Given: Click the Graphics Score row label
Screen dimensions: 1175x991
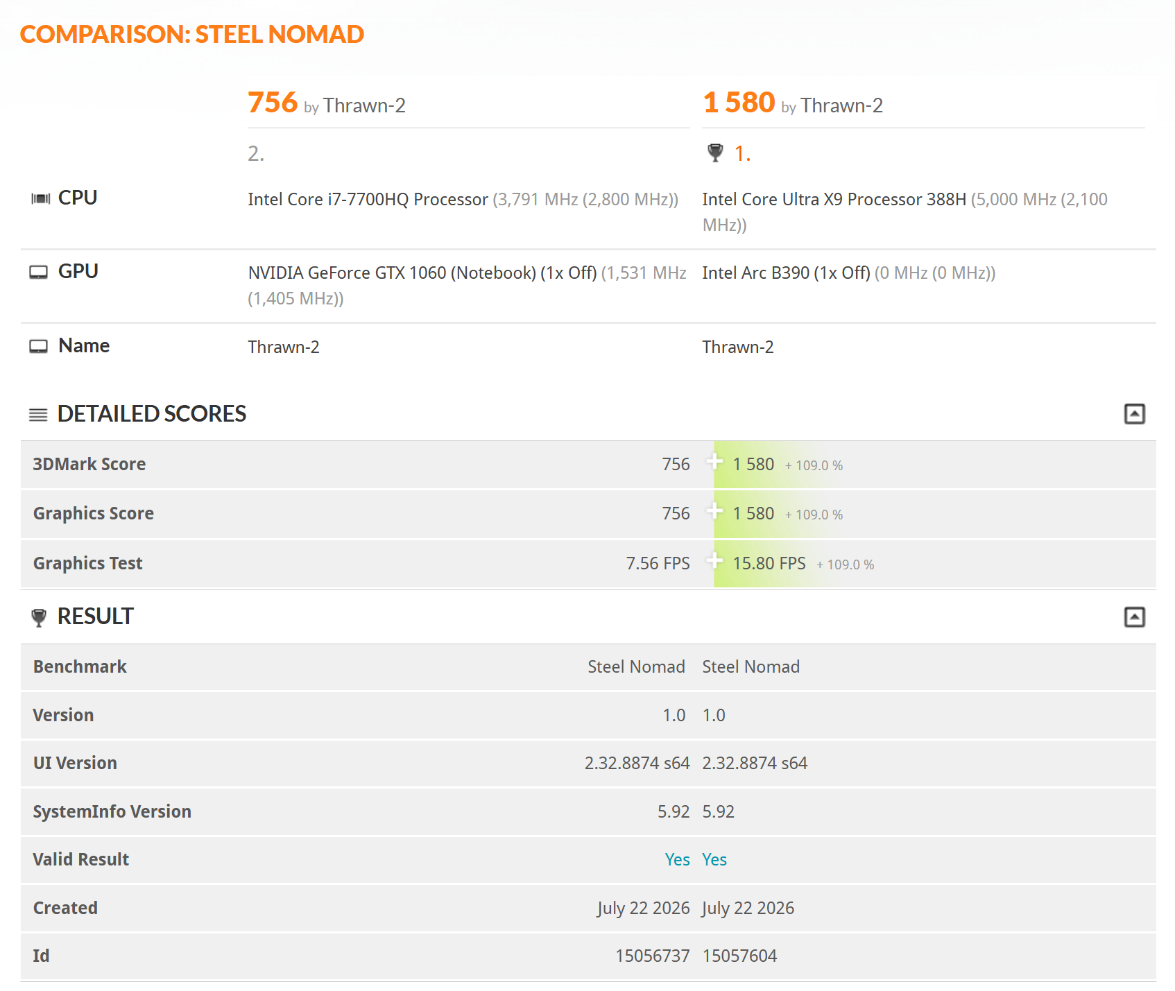Looking at the screenshot, I should 94,514.
